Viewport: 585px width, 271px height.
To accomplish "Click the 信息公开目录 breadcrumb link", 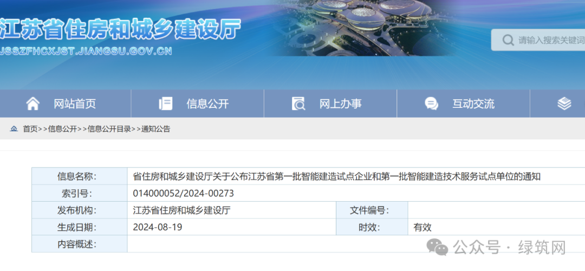I will click(109, 129).
